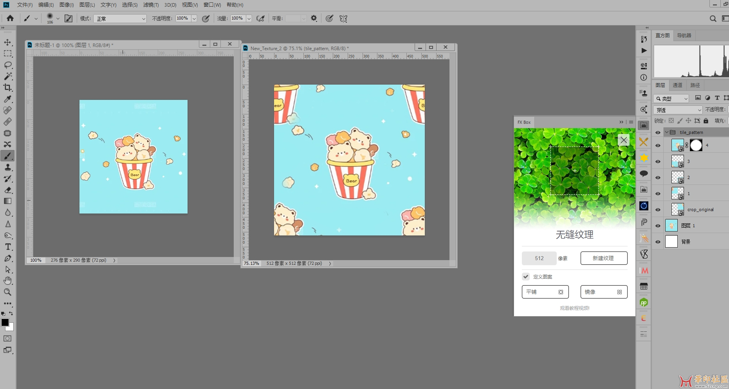Open the 观看教程视频! link
The width and height of the screenshot is (729, 389).
pos(574,308)
